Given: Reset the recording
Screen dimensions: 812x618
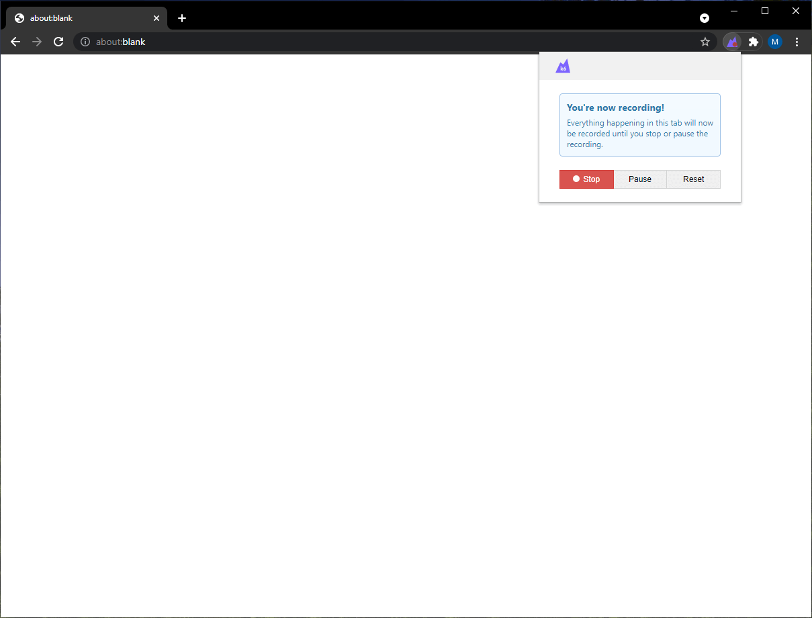Looking at the screenshot, I should coord(694,179).
